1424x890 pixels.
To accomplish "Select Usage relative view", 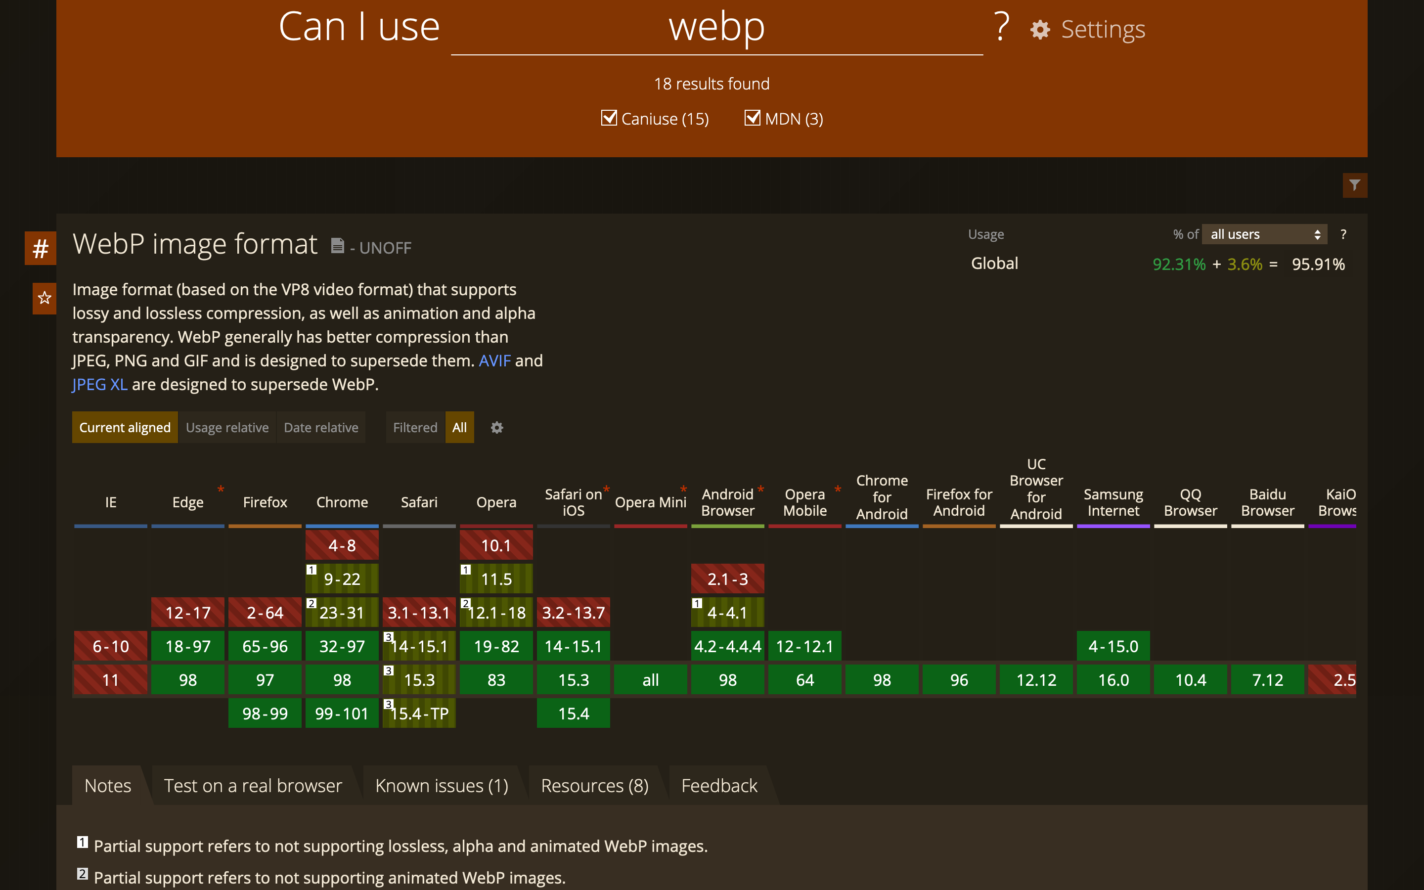I will tap(227, 427).
